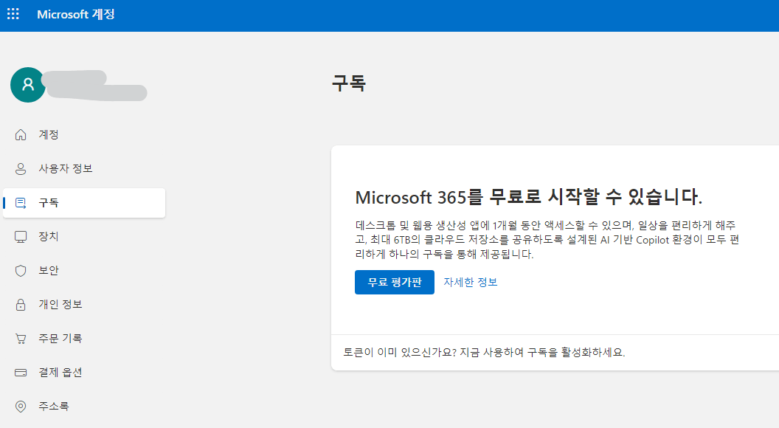This screenshot has width=779, height=428.
Task: Click the description paragraph about 6TB 클라우드 저장소
Action: coord(547,240)
